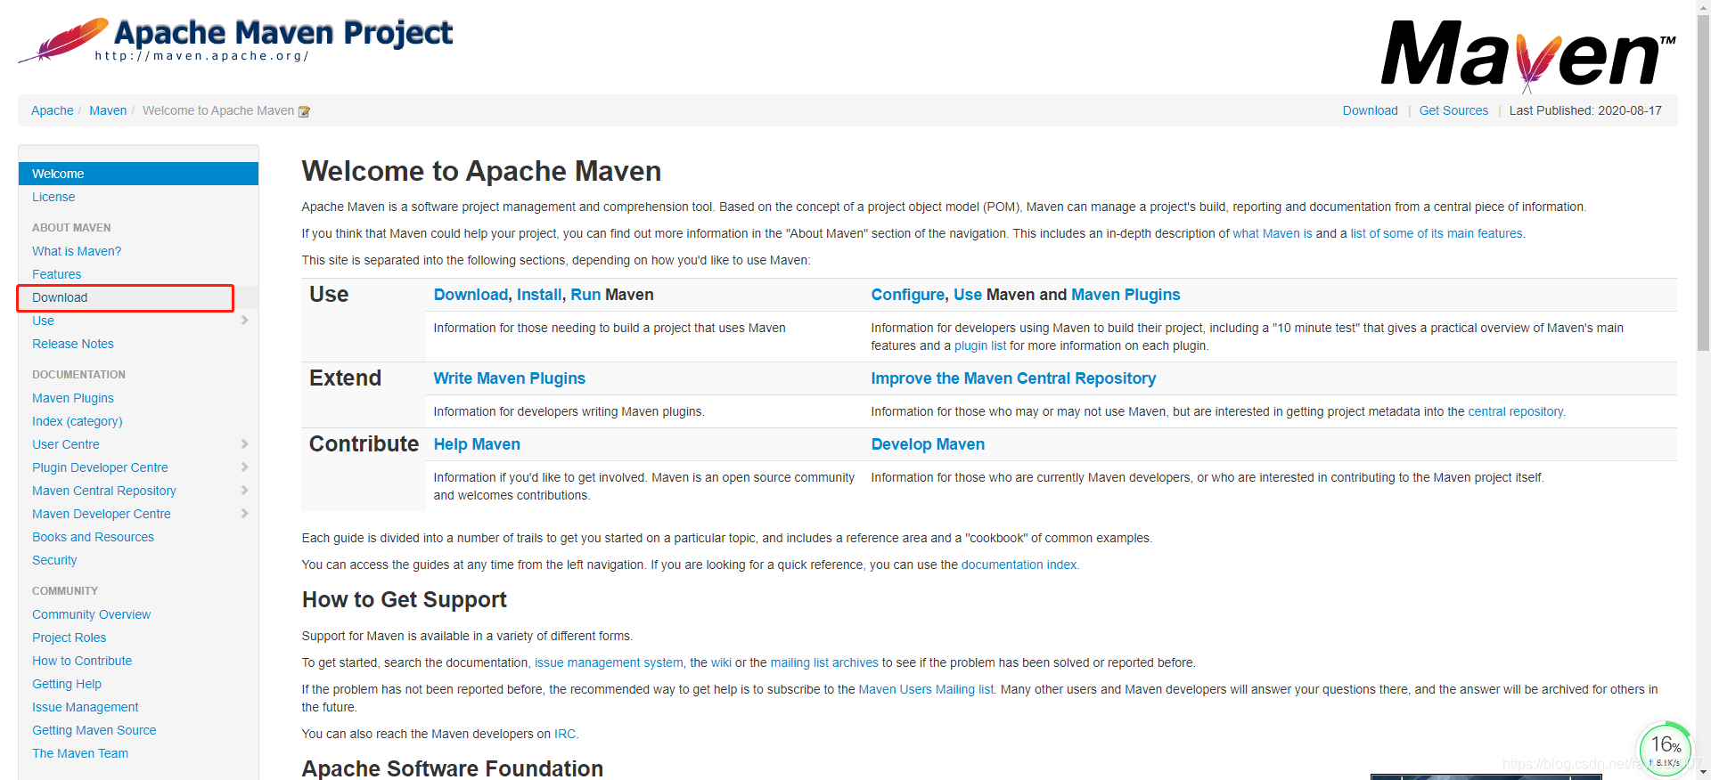This screenshot has height=780, width=1711.
Task: Click the 16% network speed widget
Action: coord(1666,749)
